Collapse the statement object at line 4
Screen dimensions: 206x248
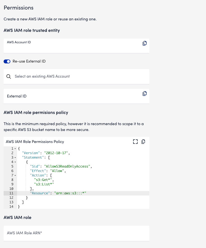pyautogui.click(x=15, y=162)
